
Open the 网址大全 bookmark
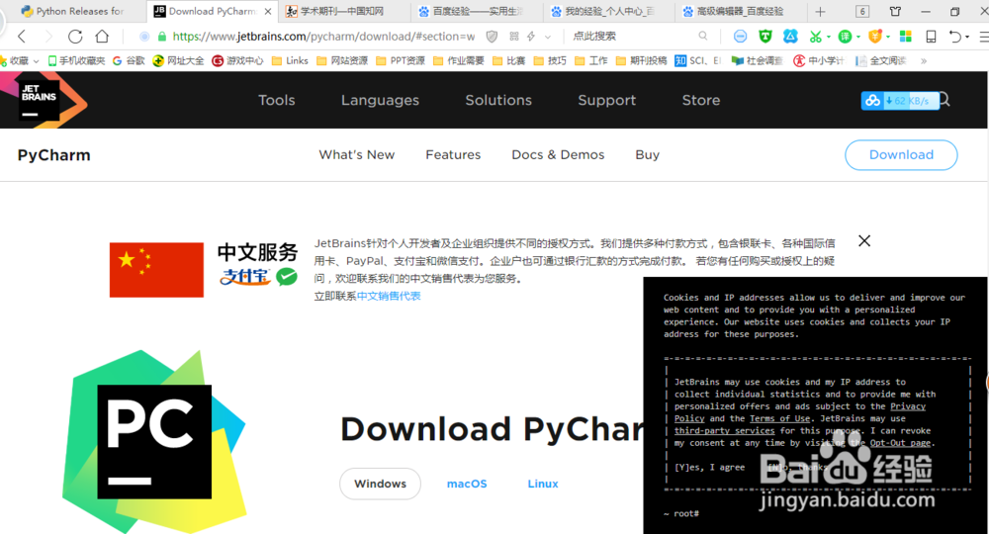[x=178, y=60]
